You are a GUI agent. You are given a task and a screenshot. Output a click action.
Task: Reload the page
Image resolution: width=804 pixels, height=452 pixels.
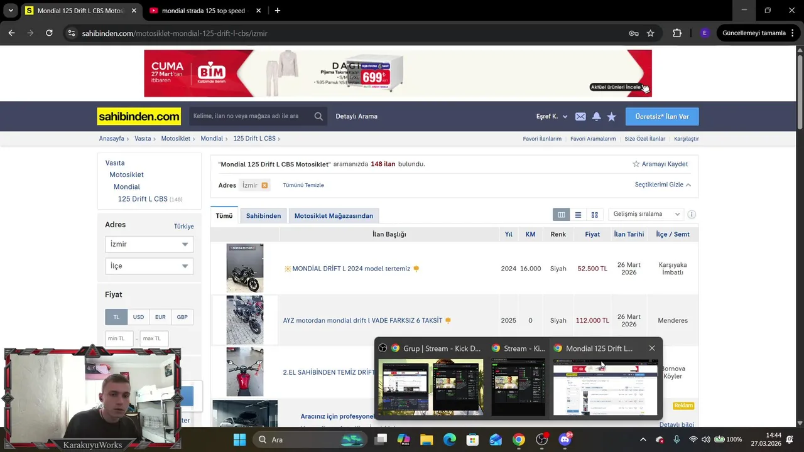(49, 33)
